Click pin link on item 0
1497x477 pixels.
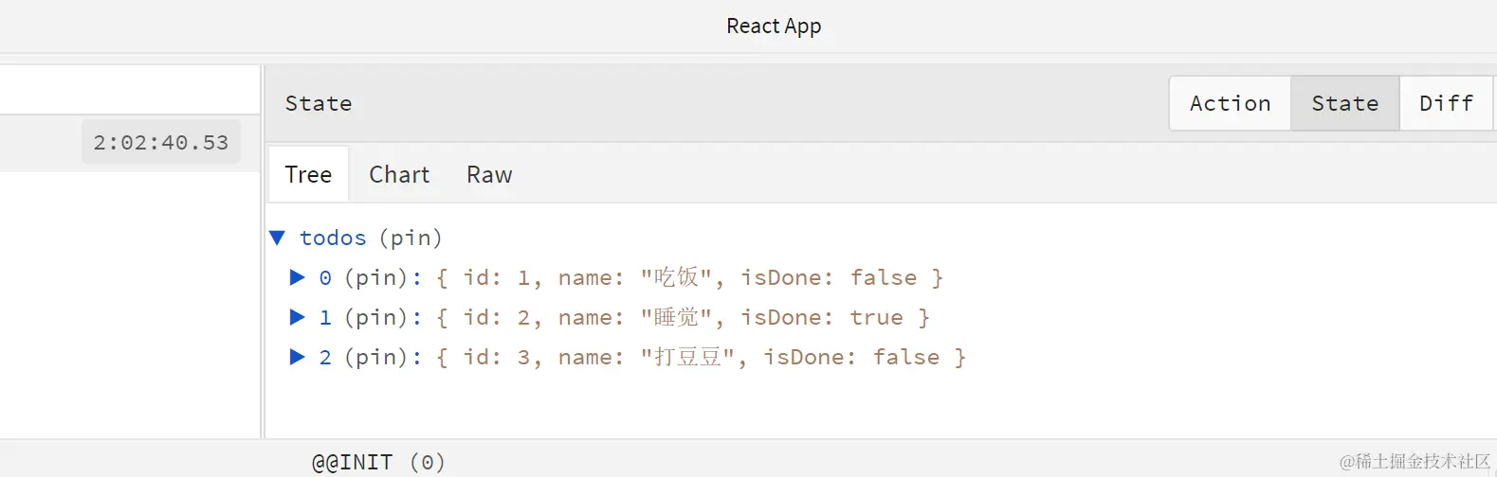click(376, 277)
